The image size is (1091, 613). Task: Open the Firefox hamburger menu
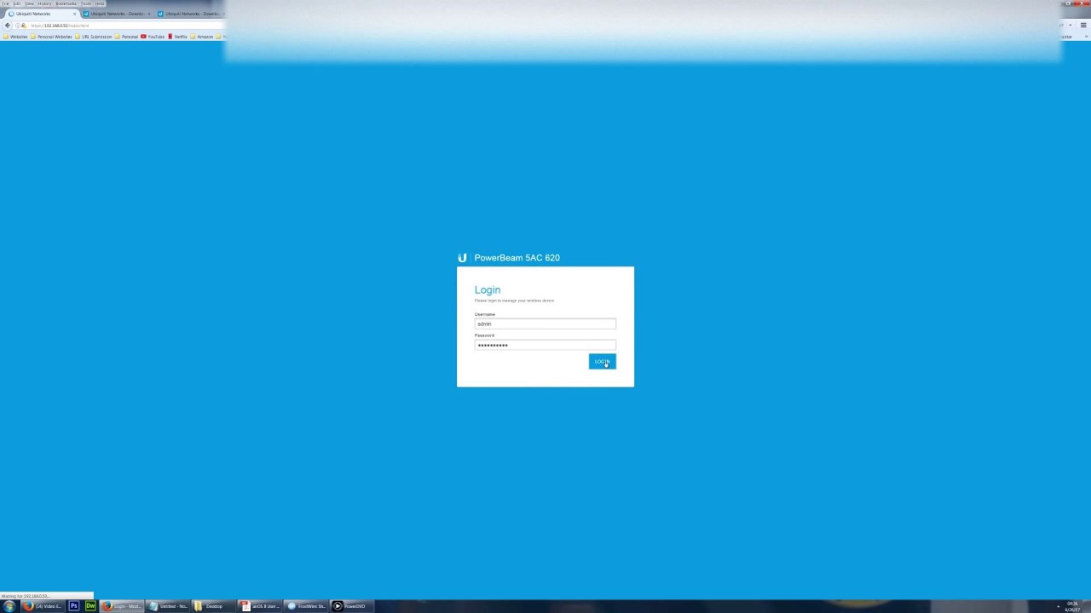tap(1083, 26)
